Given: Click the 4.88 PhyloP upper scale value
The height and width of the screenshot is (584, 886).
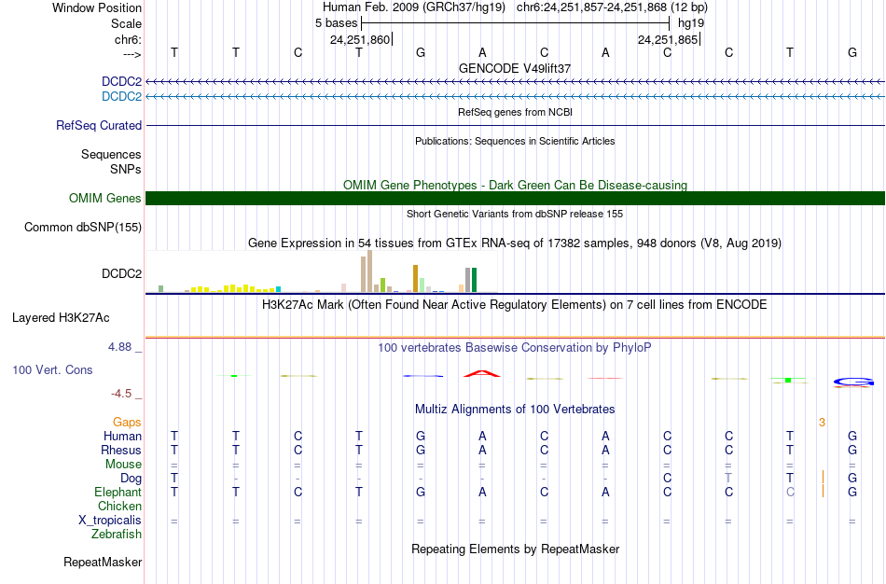Looking at the screenshot, I should pos(120,346).
